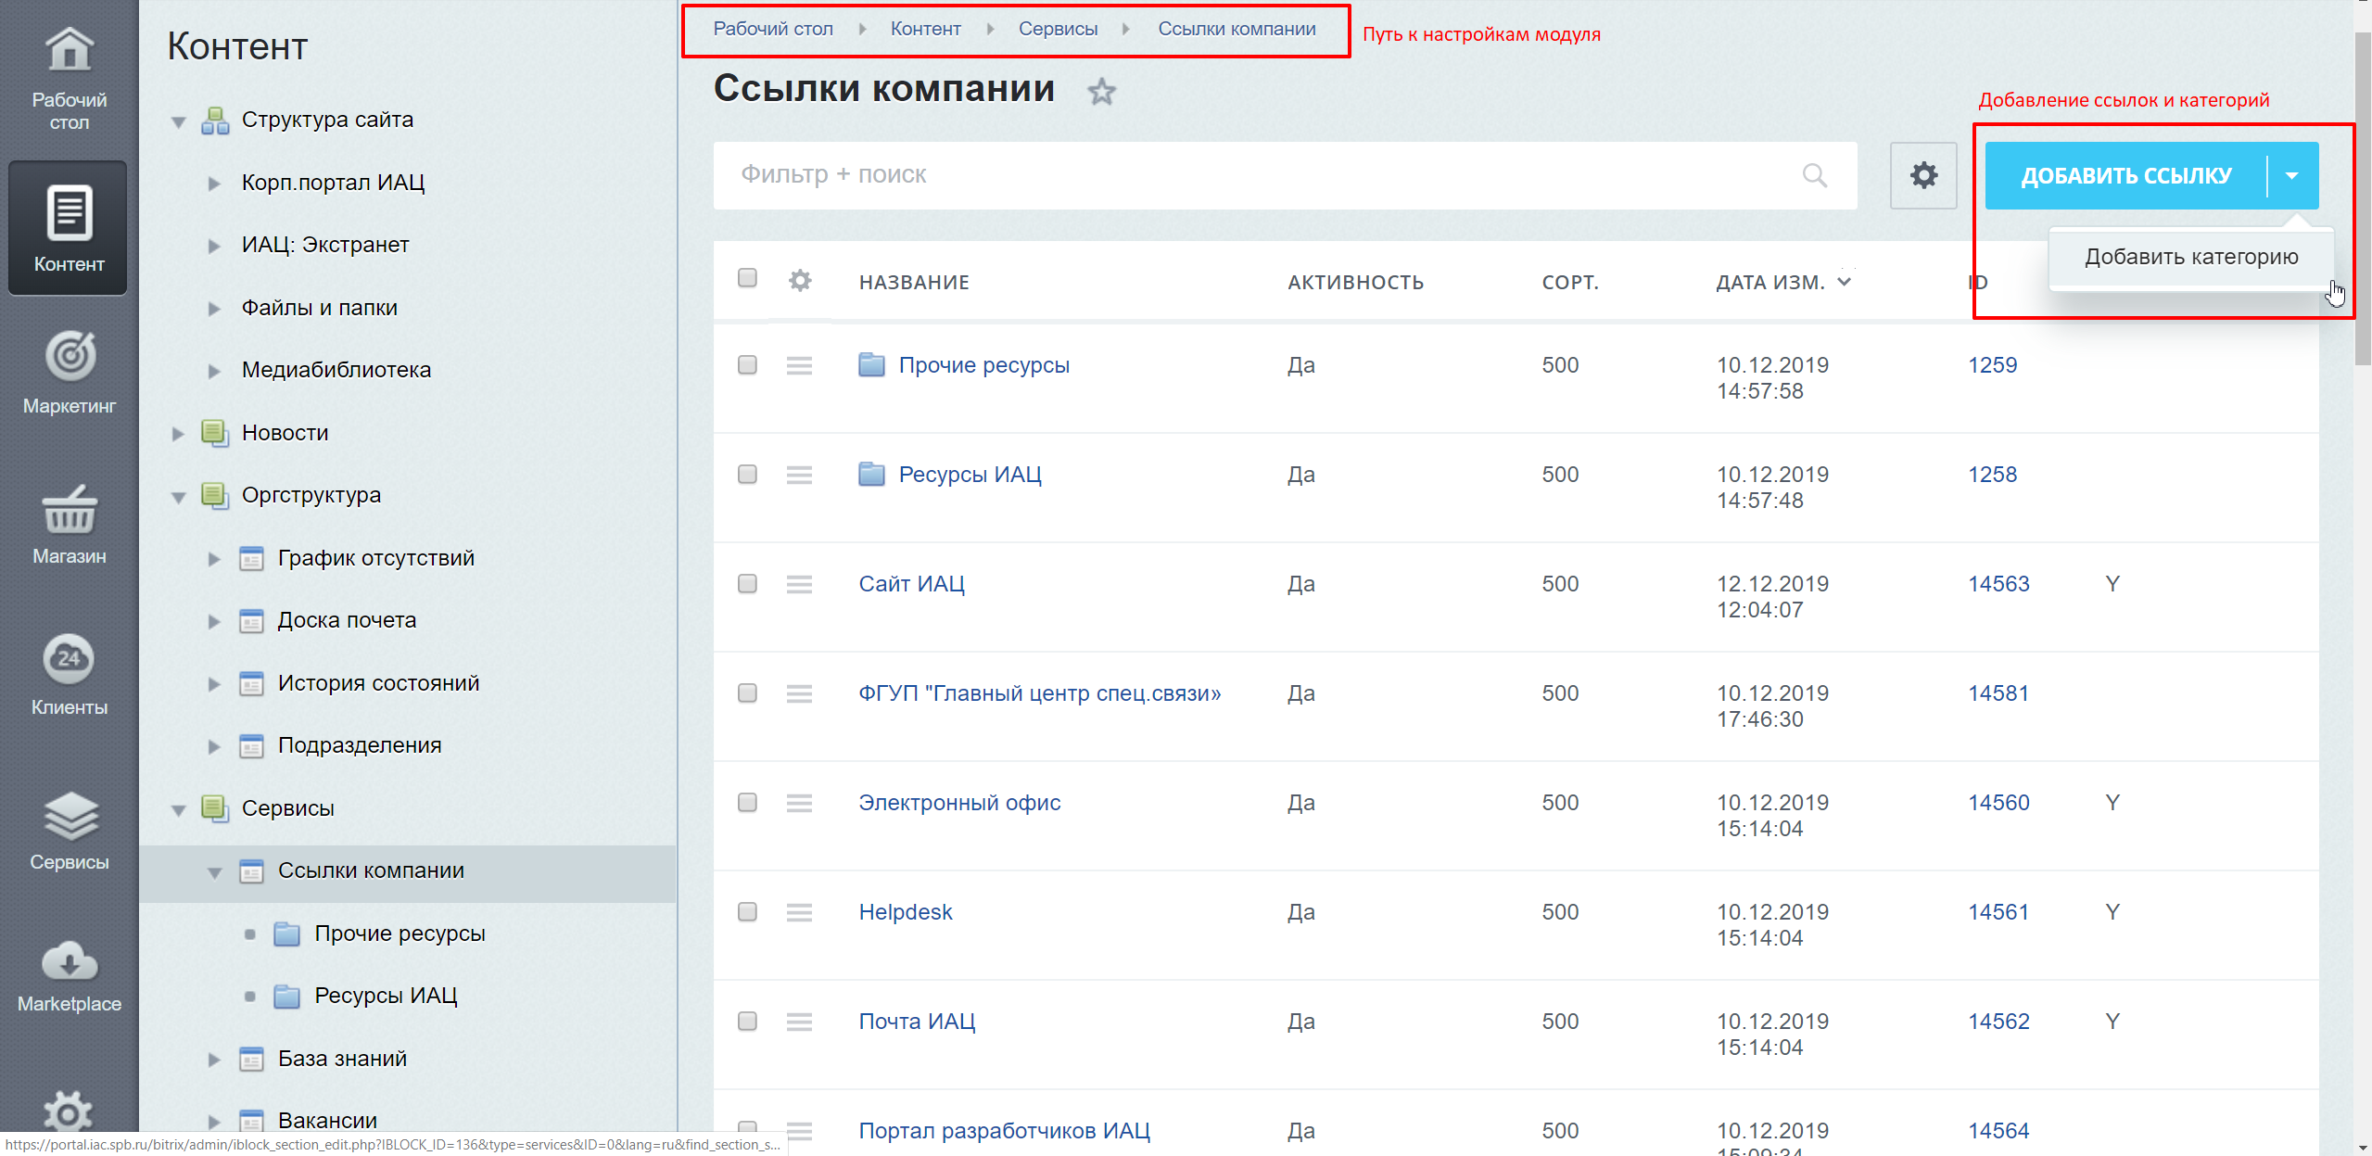The height and width of the screenshot is (1156, 2372).
Task: Tick the checkbox for Прочие ресурсы row
Action: tap(747, 364)
